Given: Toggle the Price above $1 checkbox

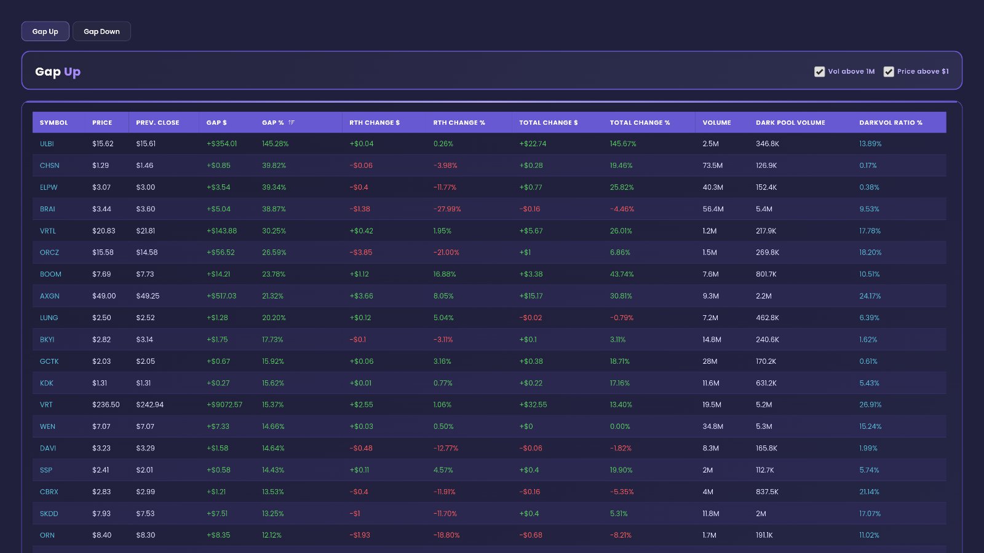Looking at the screenshot, I should point(889,71).
